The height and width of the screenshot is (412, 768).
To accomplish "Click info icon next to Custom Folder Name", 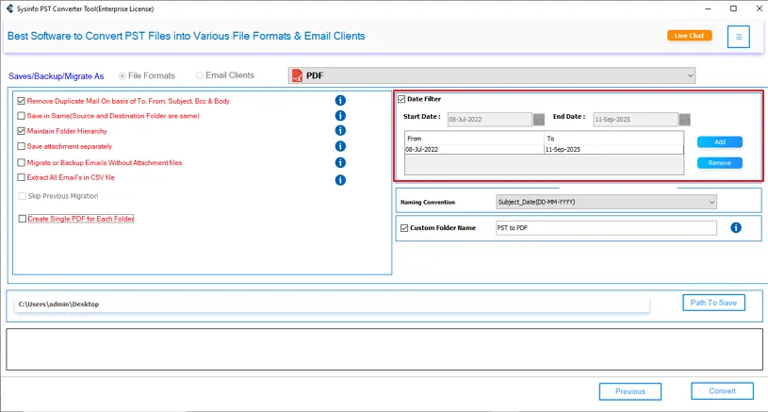I will click(x=736, y=228).
